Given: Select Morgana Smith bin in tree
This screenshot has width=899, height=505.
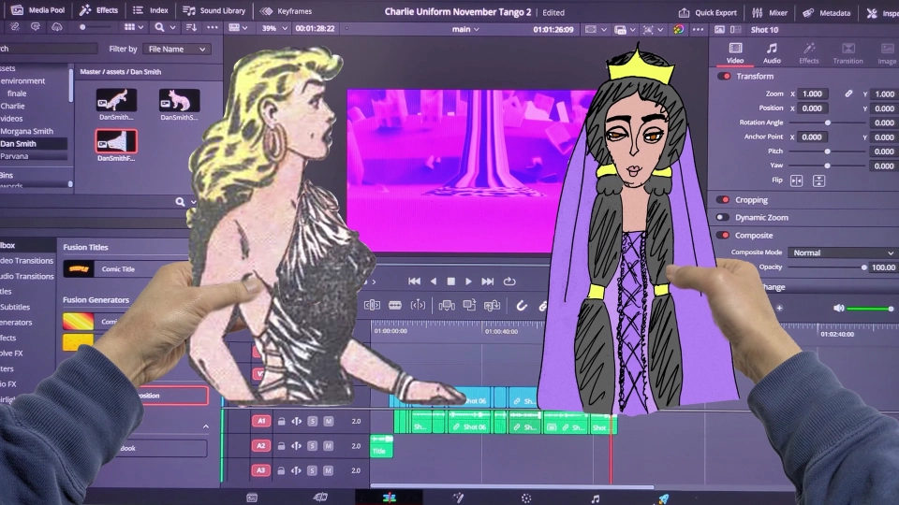Looking at the screenshot, I should coord(26,131).
